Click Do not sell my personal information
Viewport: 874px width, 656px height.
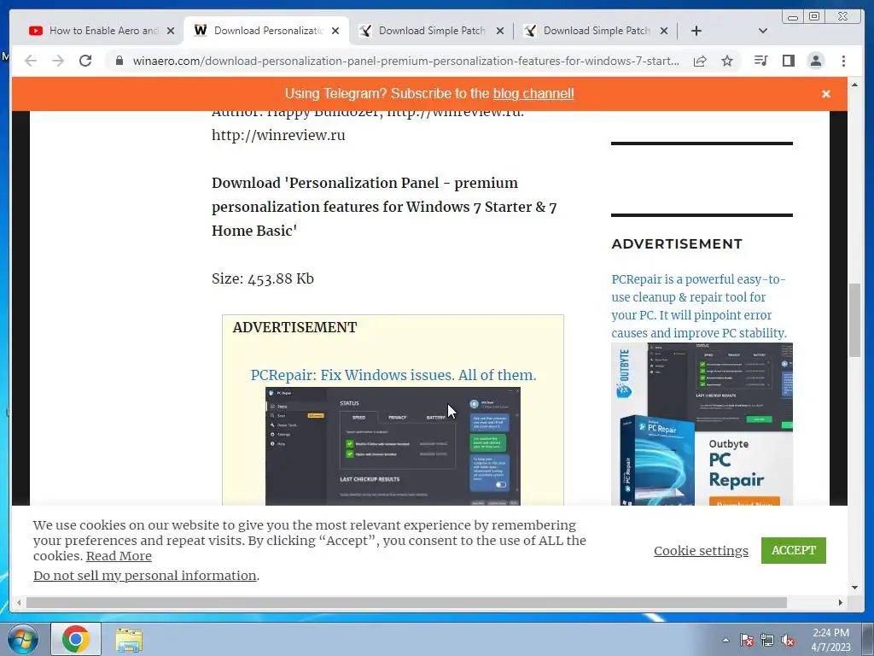145,575
